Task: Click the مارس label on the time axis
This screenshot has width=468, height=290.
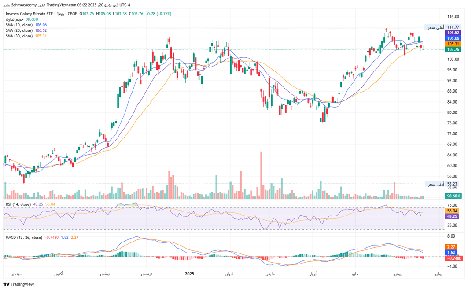Action: pos(270,274)
